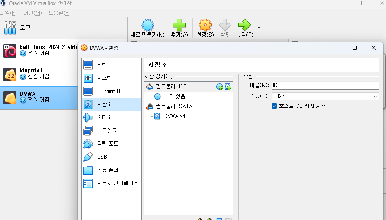The height and width of the screenshot is (220, 386).
Task: Select the 컨트롤러: SATA tree row
Action: 188,107
